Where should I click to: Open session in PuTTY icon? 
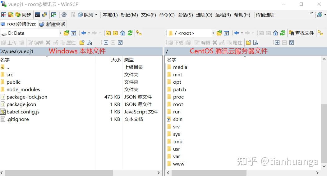point(45,15)
